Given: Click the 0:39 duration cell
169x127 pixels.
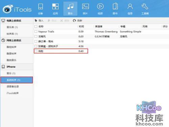Looking at the screenshot, I should tap(81, 31).
